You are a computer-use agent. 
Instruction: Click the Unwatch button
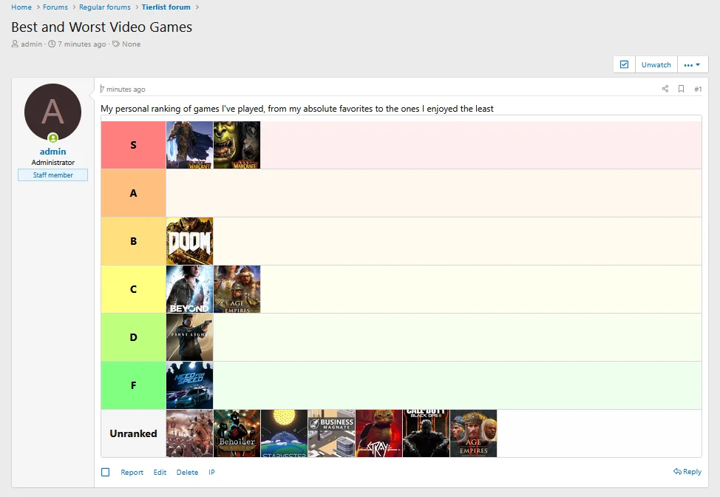tap(656, 65)
